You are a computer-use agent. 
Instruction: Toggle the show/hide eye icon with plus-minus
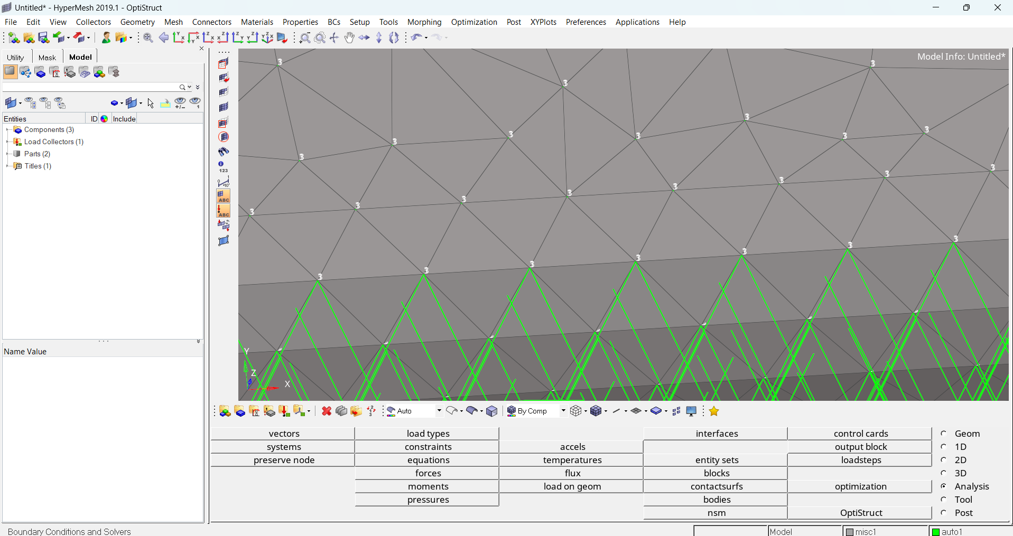[180, 104]
